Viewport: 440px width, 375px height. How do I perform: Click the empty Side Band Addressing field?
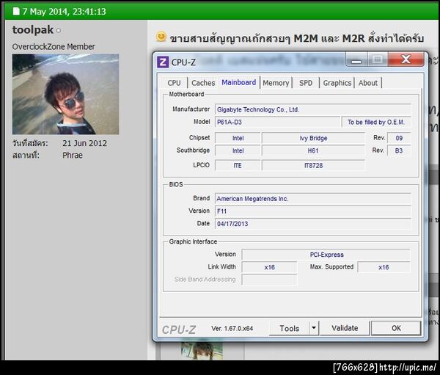pyautogui.click(x=269, y=280)
